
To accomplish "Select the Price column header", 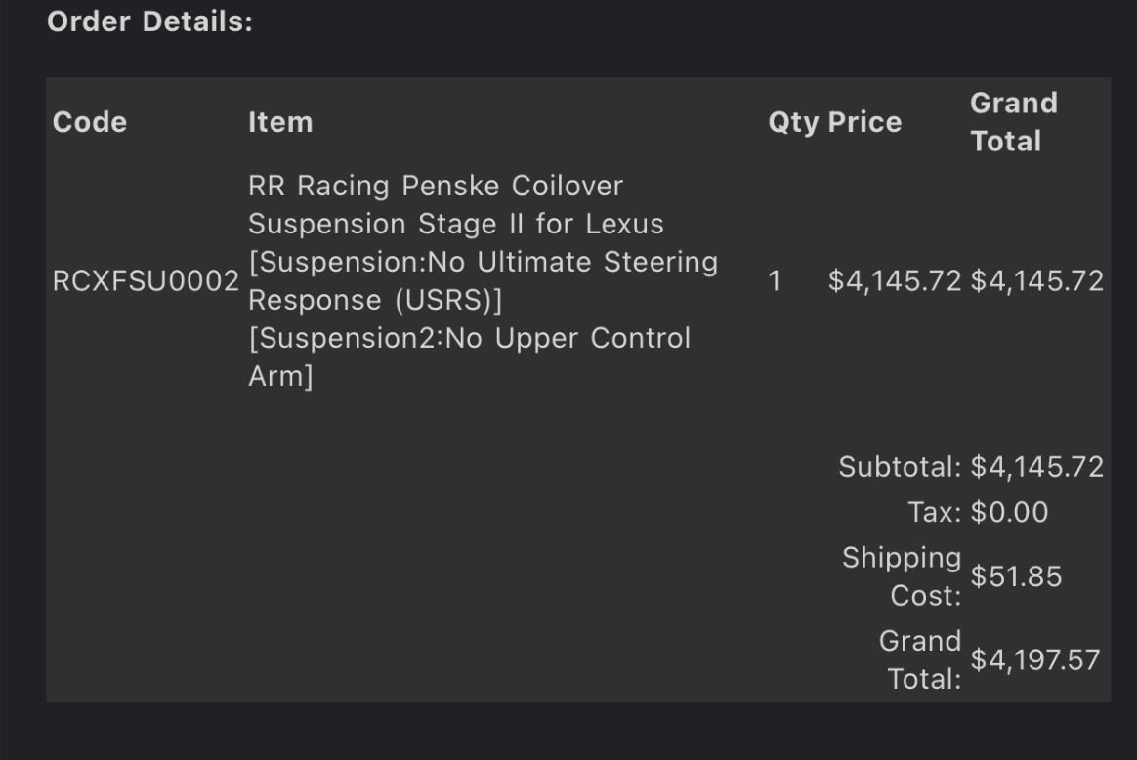I will [864, 122].
